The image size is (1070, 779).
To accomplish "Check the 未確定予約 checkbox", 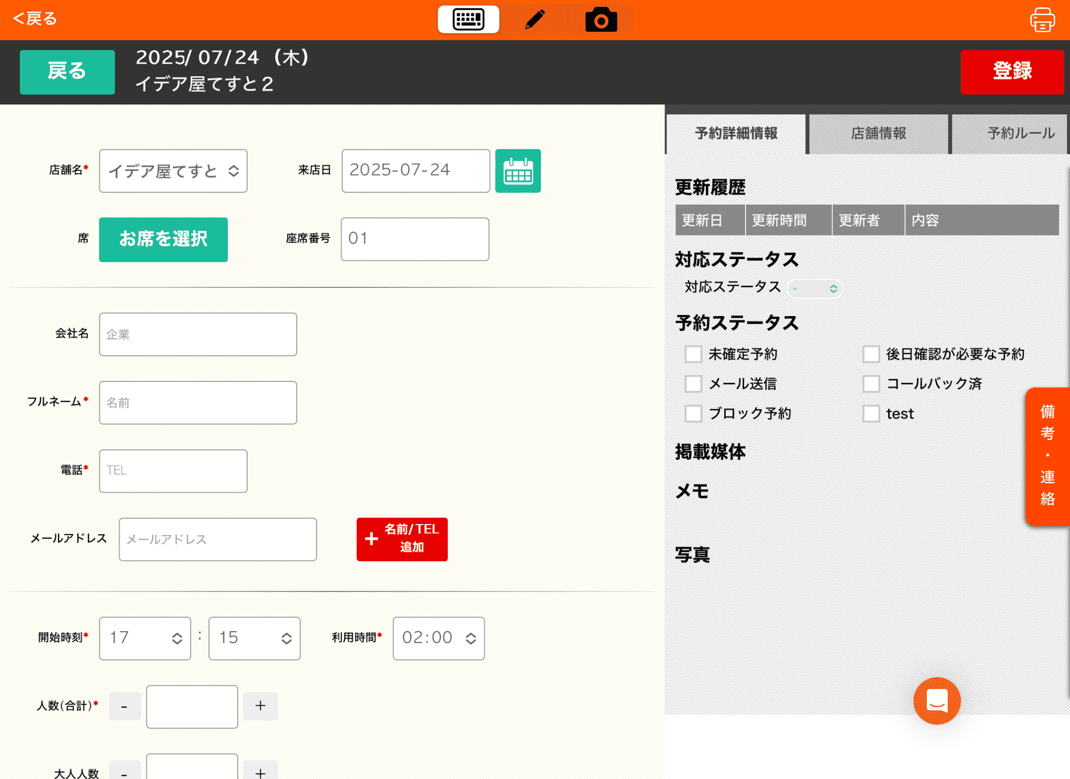I will [x=693, y=354].
